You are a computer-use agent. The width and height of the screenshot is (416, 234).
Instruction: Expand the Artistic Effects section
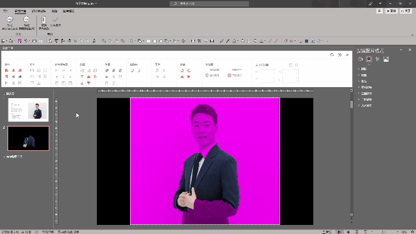coord(366,105)
